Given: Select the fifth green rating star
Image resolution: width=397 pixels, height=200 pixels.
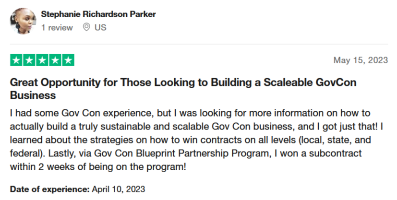Looking at the screenshot, I should coord(68,60).
